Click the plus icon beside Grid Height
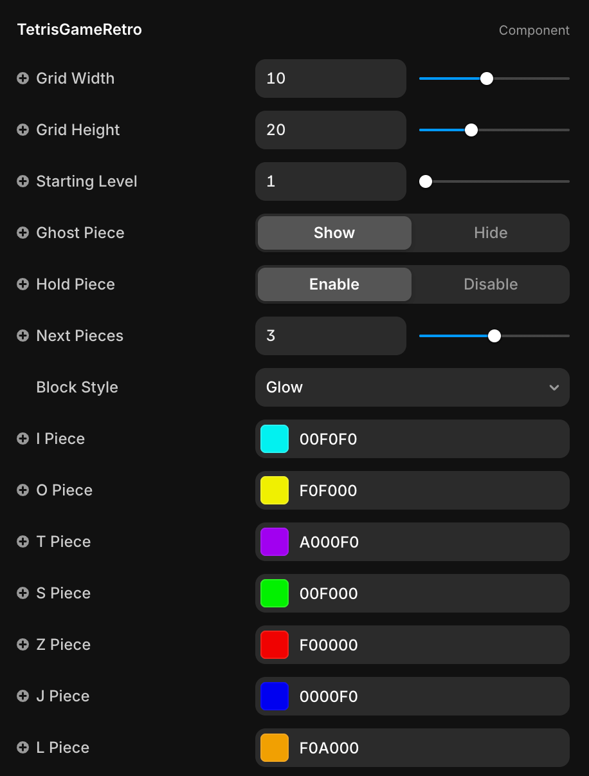This screenshot has width=589, height=776. click(x=23, y=130)
